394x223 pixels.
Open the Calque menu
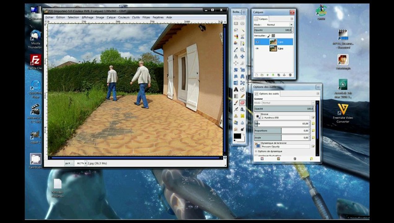click(111, 17)
